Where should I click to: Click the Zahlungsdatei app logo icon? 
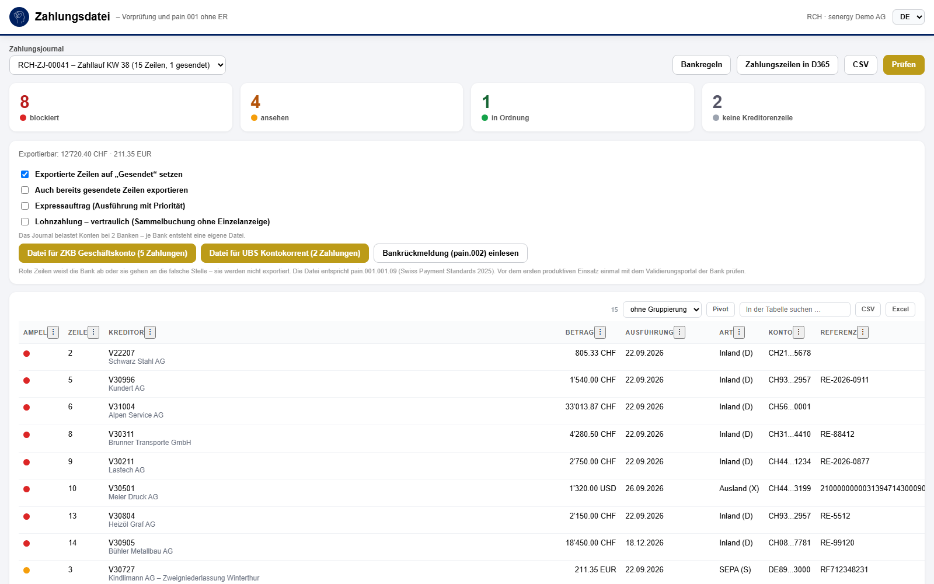point(19,17)
